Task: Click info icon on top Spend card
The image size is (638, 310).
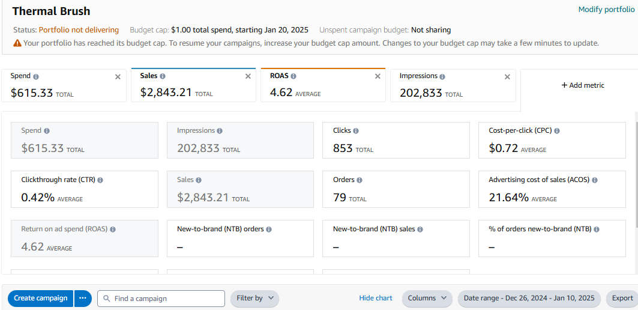Action: pos(36,76)
